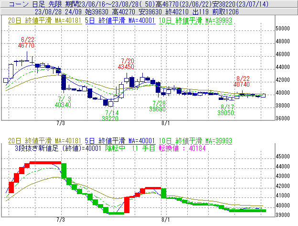Viewport: 298px width, 226px height.
Task: Click the '7/28 39680' low label
Action: (158, 106)
